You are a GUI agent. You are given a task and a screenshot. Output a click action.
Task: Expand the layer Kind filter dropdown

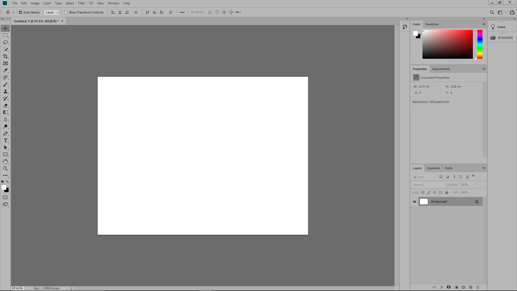click(424, 177)
